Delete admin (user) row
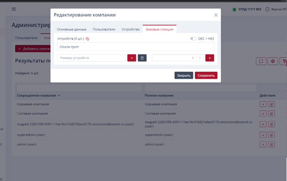 (263, 144)
